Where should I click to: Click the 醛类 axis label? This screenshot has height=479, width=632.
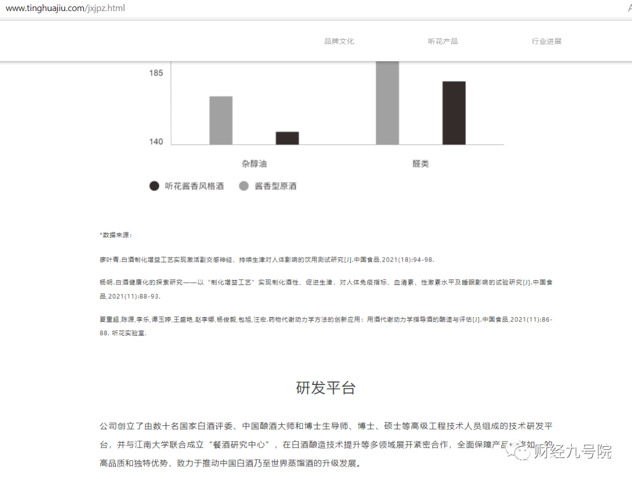pos(421,164)
